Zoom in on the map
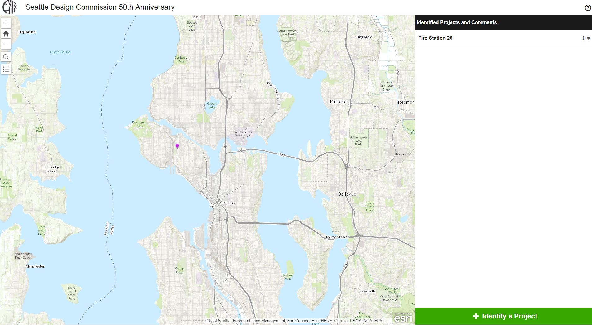Screen dimensions: 592x325 [x=6, y=23]
